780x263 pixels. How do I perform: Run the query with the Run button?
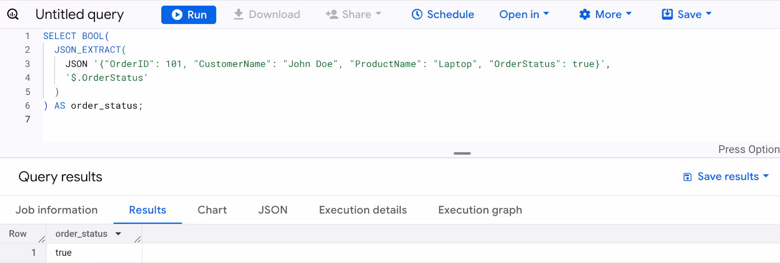click(189, 15)
